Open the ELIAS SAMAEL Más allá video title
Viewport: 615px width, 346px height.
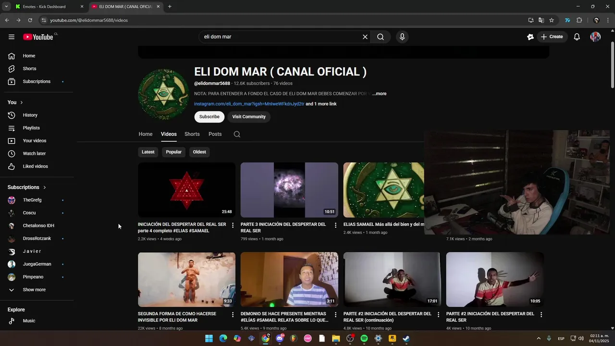[x=384, y=224]
